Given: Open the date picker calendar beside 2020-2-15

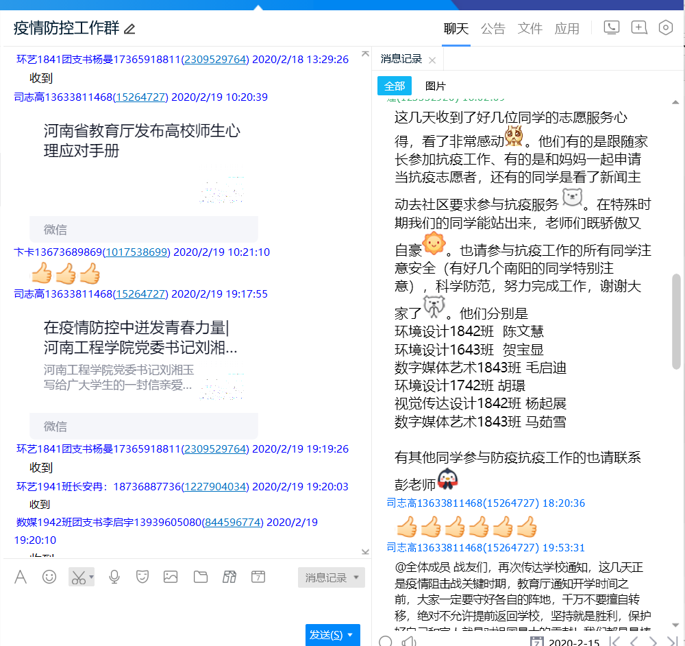Looking at the screenshot, I should 536,642.
